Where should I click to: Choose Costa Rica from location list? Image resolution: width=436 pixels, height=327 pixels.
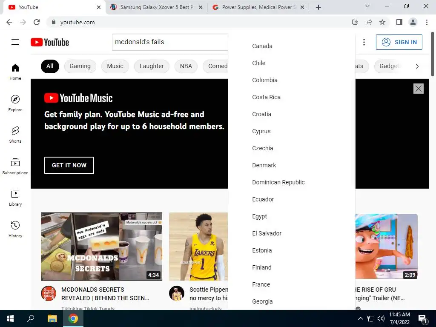(292, 97)
